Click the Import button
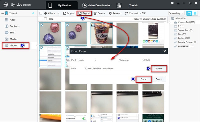Image resolution: width=200 pixels, height=122 pixels. (x=69, y=13)
